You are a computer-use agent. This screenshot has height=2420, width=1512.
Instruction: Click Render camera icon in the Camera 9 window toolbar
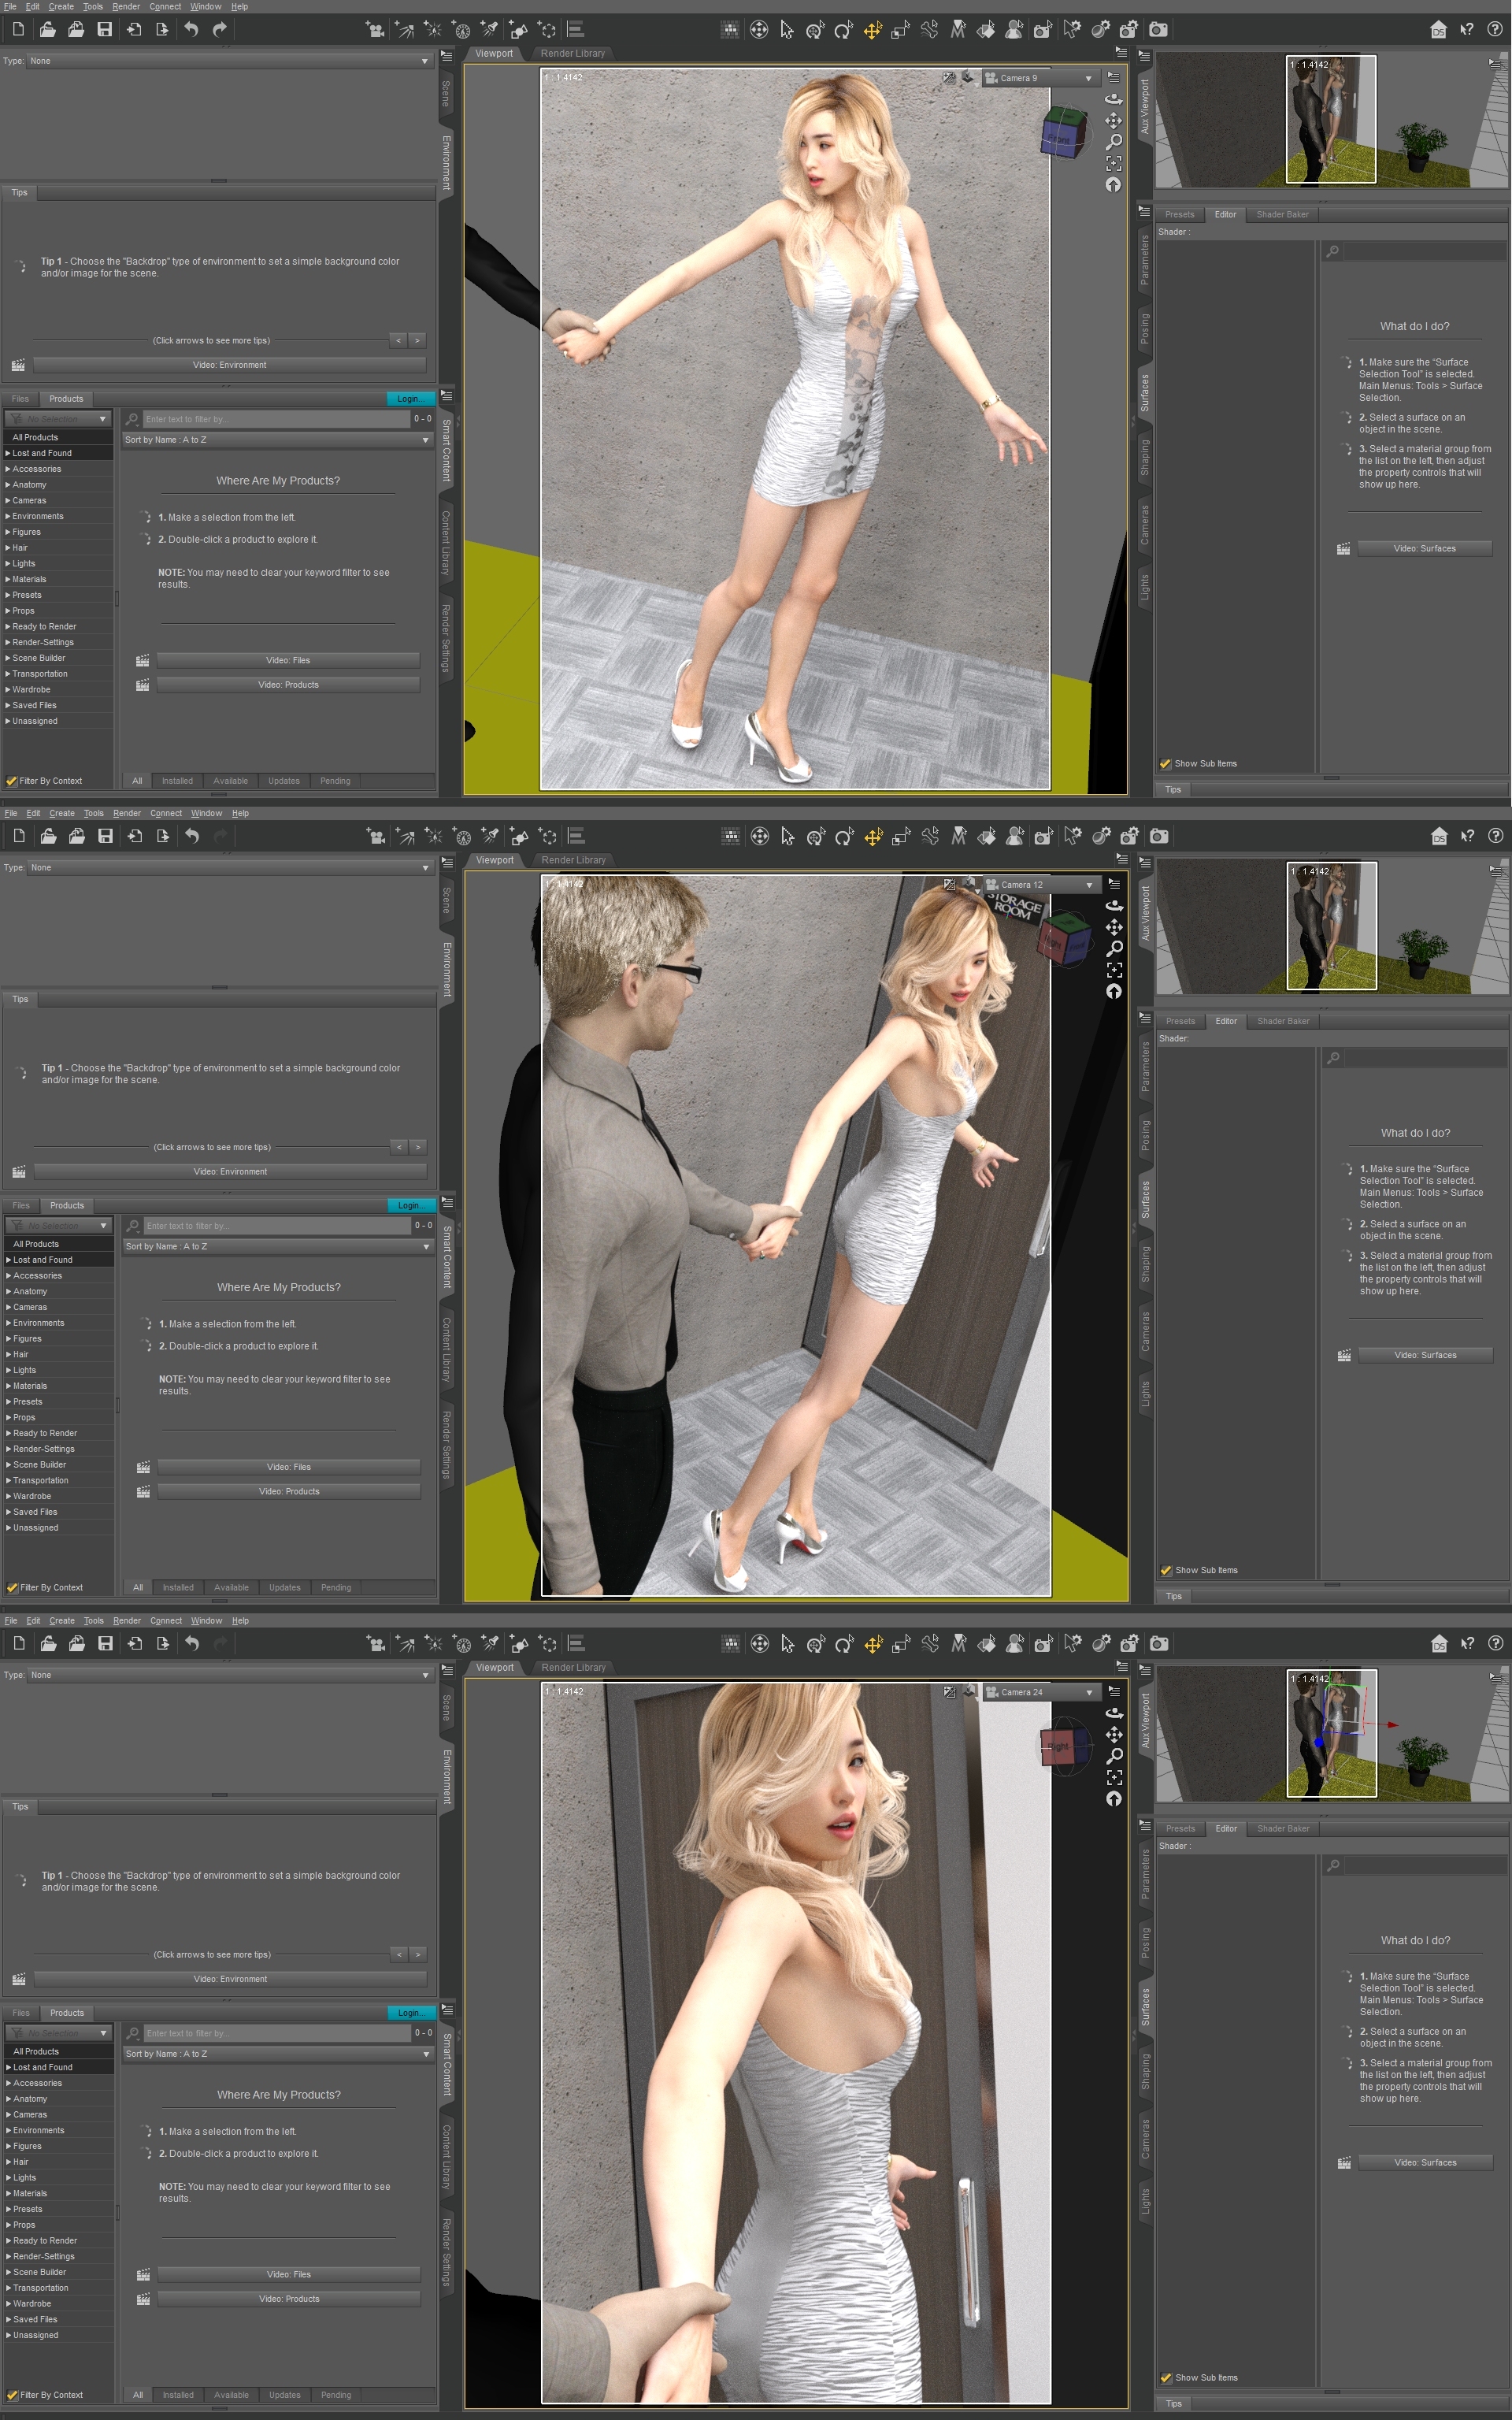pyautogui.click(x=1157, y=30)
